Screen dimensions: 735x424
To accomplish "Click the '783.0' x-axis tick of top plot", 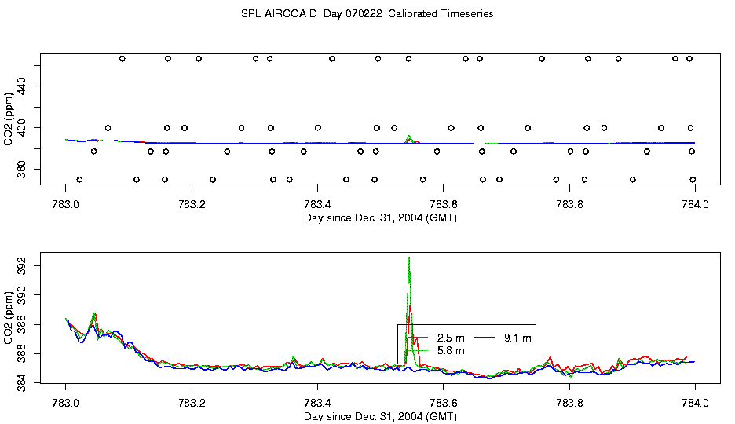I will 66,204.
